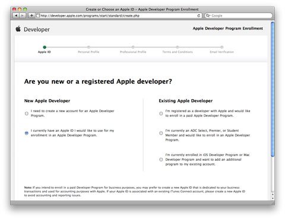This screenshot has width=285, height=219.
Task: Click the Professional Profile step label
Action: click(x=133, y=52)
